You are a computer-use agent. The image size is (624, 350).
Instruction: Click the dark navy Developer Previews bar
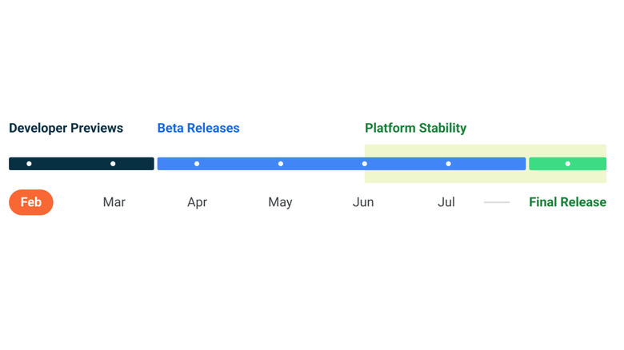click(x=70, y=164)
